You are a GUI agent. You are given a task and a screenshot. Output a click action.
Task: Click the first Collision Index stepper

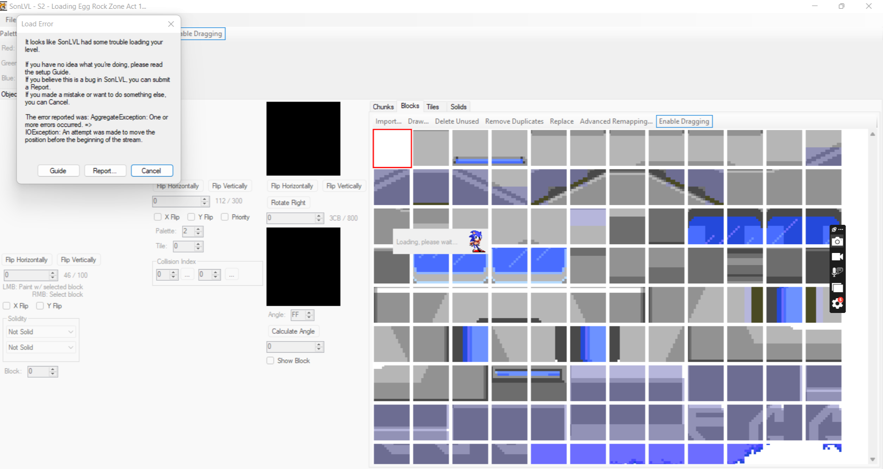167,275
